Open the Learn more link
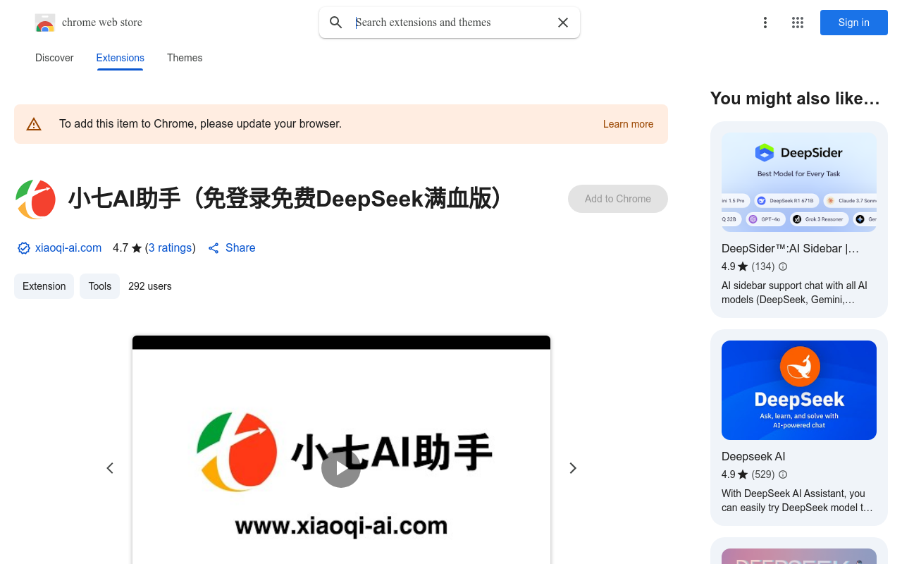Viewport: 902px width, 564px height. [x=628, y=124]
